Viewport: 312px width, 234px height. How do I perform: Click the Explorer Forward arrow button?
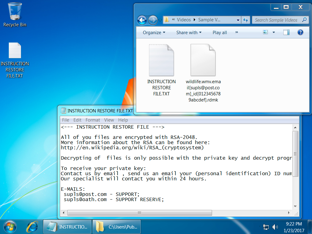pyautogui.click(x=153, y=20)
